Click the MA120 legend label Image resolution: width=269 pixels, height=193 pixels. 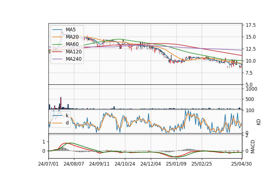pyautogui.click(x=74, y=51)
